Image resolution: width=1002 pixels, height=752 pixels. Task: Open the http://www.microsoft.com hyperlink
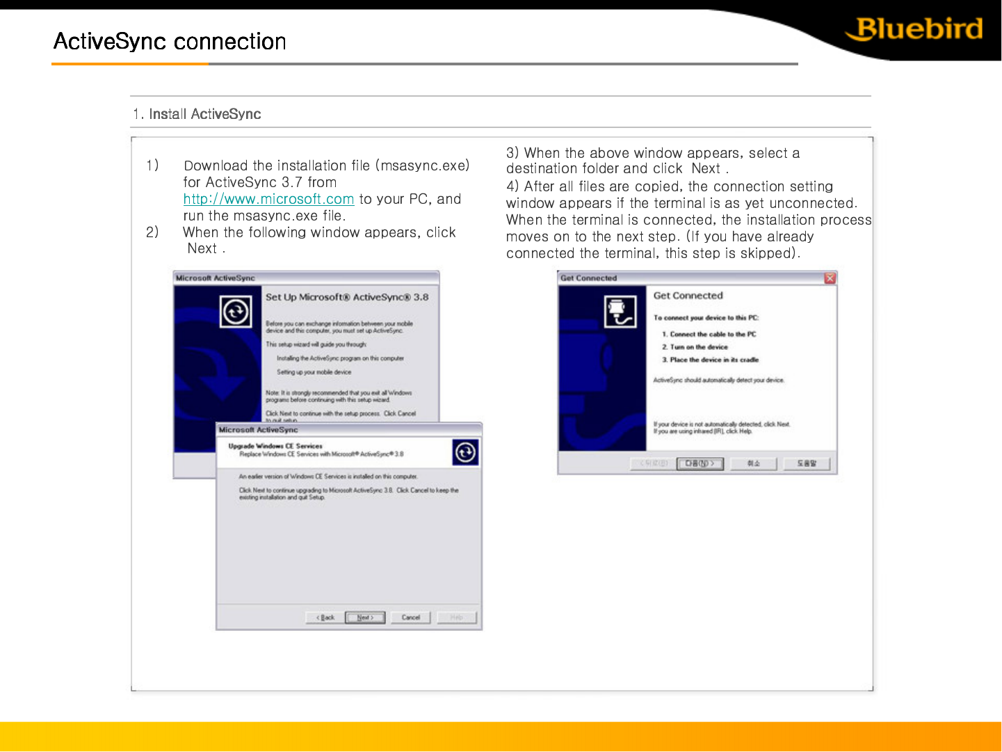268,199
